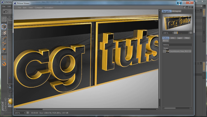Open the Objects side tab in Cinema 4D

(204, 12)
